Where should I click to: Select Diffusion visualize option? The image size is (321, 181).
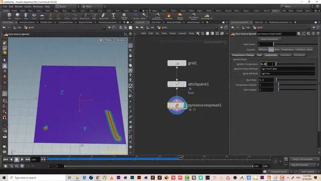(263, 49)
